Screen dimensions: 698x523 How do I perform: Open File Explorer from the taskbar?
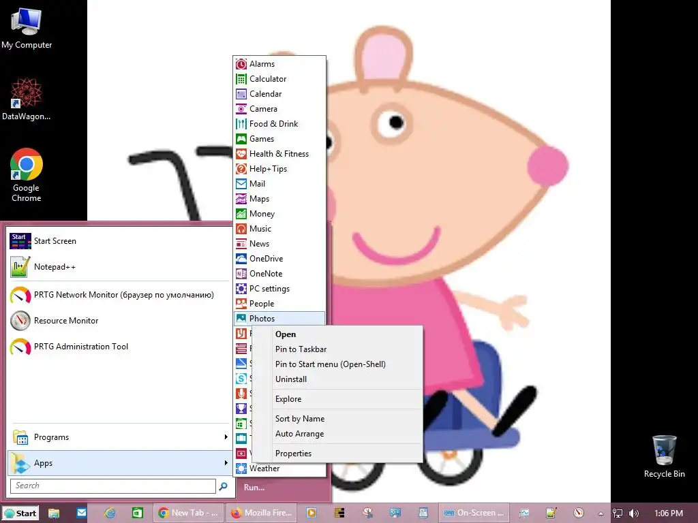(x=54, y=513)
